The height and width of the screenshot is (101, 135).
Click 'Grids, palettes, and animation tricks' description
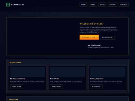click(66, 82)
